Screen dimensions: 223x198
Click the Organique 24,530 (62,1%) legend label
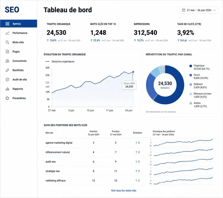(x=202, y=67)
